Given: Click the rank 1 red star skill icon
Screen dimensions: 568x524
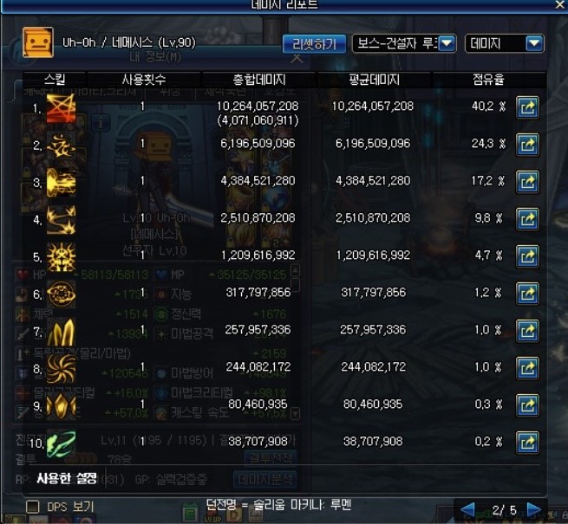Looking at the screenshot, I should click(61, 108).
